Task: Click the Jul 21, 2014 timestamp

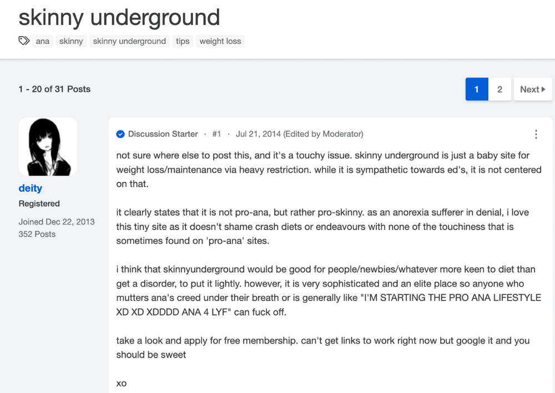Action: point(258,134)
